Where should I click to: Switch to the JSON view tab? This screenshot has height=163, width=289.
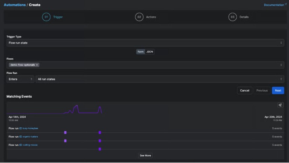coord(150,52)
